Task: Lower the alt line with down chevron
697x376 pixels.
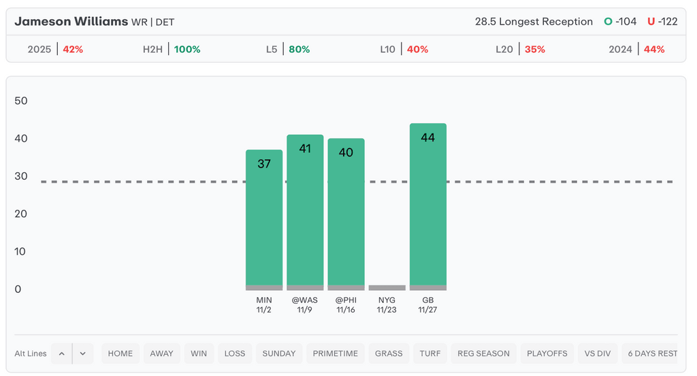Action: pos(82,354)
